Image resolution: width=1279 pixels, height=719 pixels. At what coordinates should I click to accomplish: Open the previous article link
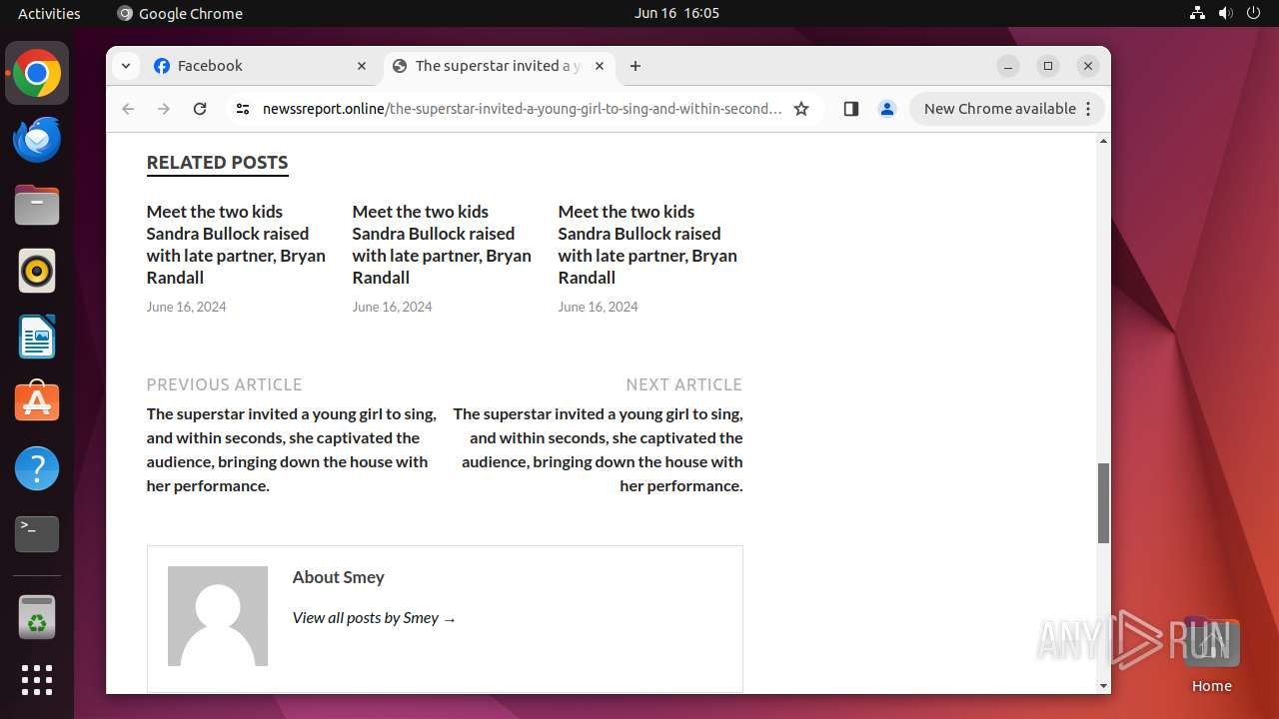tap(292, 449)
